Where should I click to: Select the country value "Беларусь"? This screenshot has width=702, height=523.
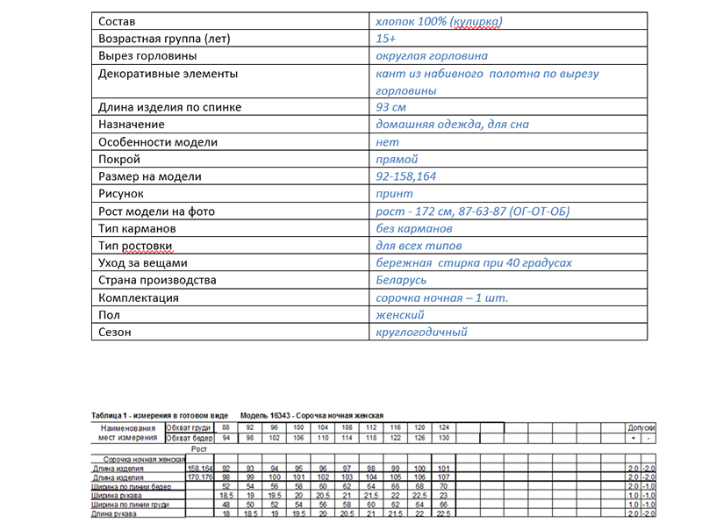(401, 280)
